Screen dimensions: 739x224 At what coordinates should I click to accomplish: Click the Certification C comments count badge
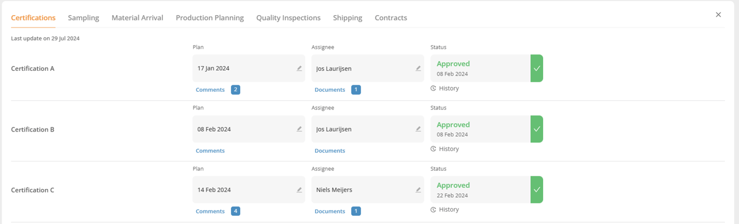tap(235, 211)
